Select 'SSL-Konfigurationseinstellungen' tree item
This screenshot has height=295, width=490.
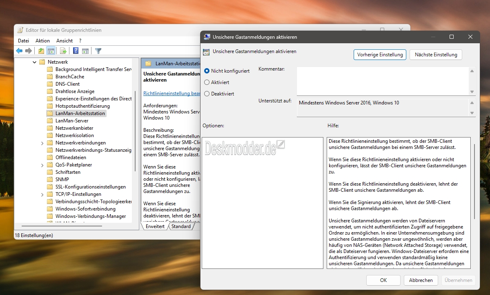(91, 187)
